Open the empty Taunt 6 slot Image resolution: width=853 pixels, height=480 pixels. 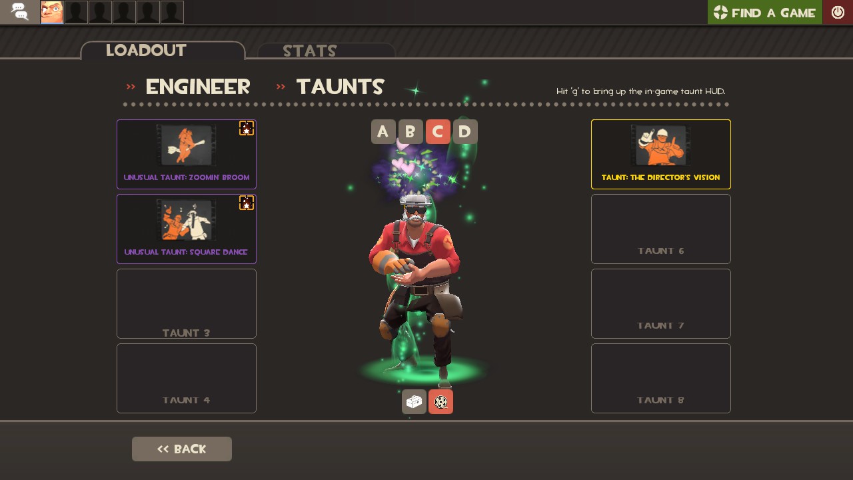point(661,229)
